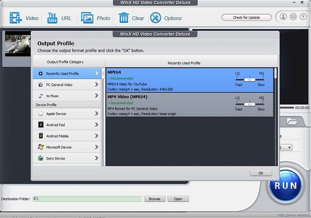Viewport: 311px width, 218px height.
Task: Select Sony Device category
Action: (67, 158)
